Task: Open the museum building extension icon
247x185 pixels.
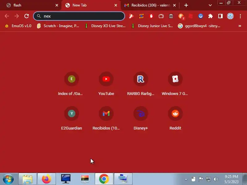Action: (171, 16)
